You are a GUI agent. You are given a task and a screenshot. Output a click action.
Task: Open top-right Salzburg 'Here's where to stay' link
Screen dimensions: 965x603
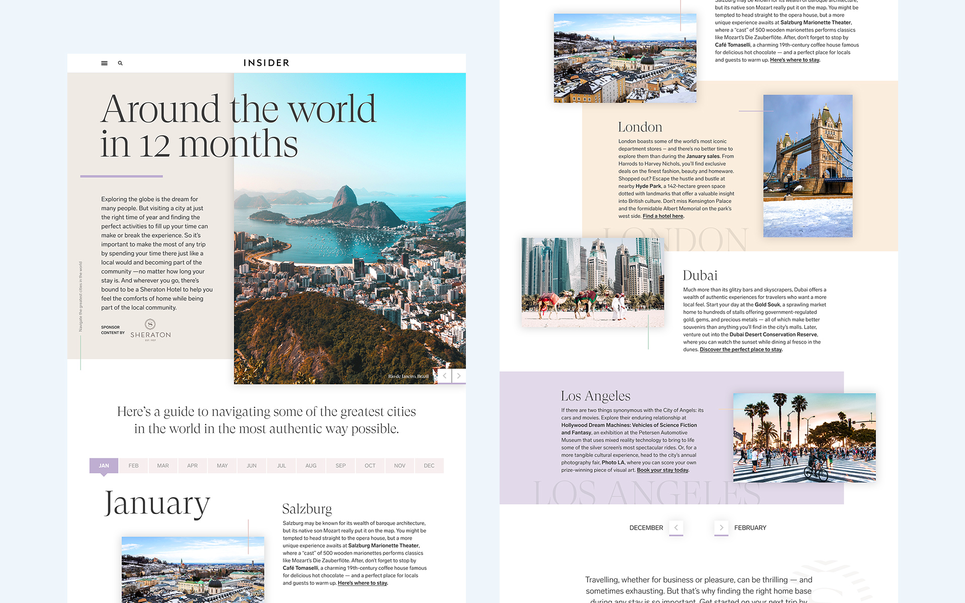coord(795,60)
